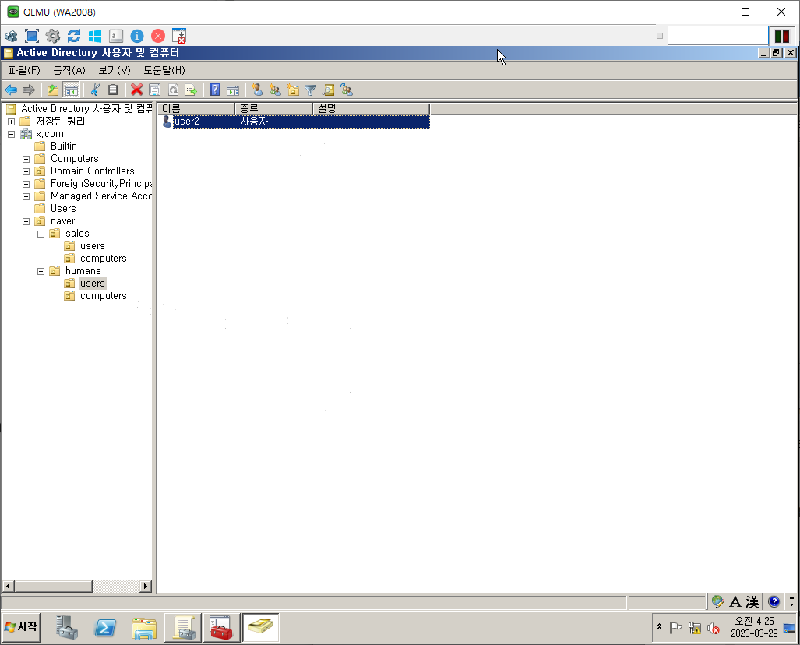The image size is (800, 645).
Task: Open the 보기(V) menu
Action: click(115, 70)
